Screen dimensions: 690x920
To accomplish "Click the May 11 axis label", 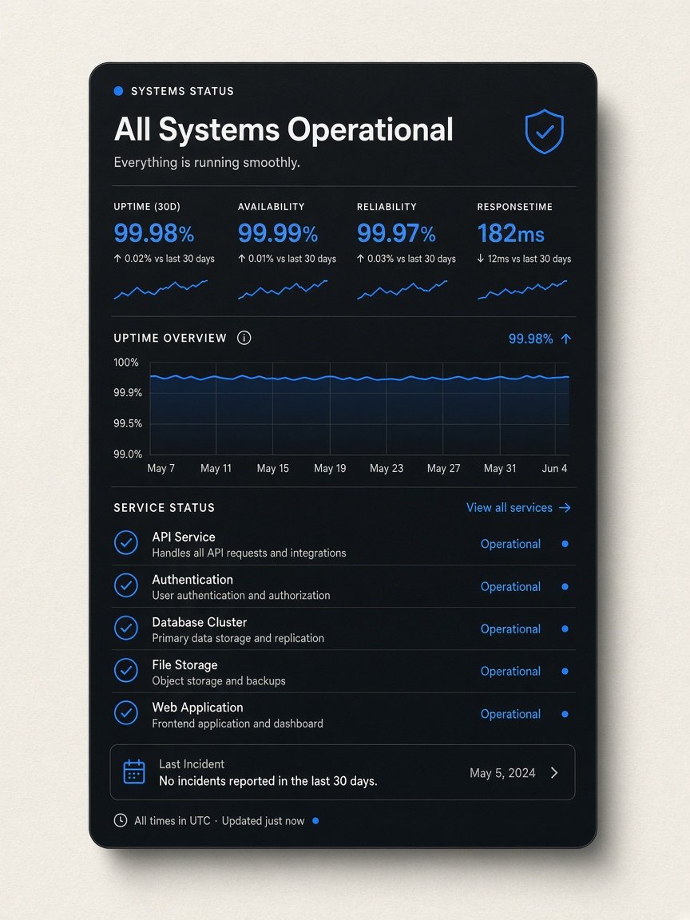I will (216, 468).
